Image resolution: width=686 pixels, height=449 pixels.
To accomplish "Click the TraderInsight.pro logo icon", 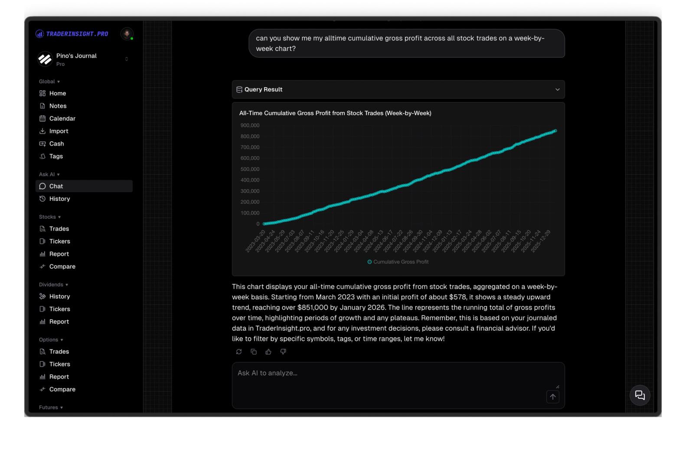I will 39,34.
